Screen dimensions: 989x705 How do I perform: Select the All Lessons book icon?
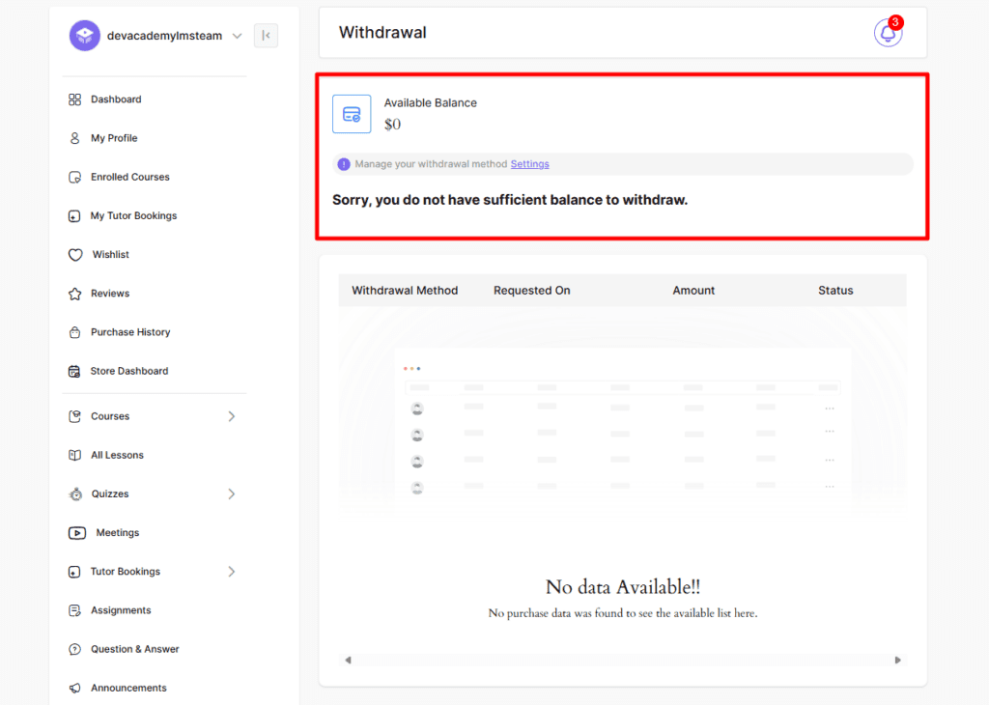[x=74, y=455]
